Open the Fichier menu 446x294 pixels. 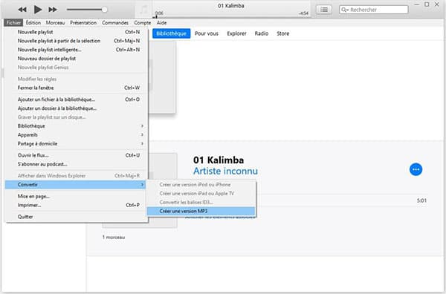coord(13,23)
